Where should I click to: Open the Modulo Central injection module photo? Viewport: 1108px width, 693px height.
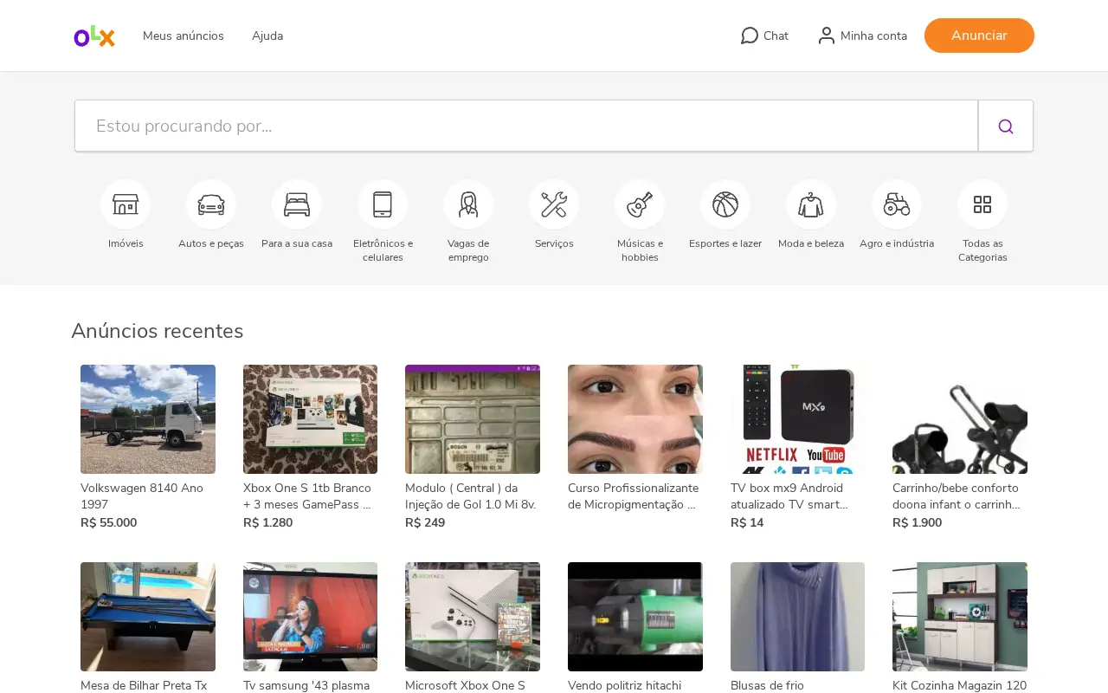(473, 419)
